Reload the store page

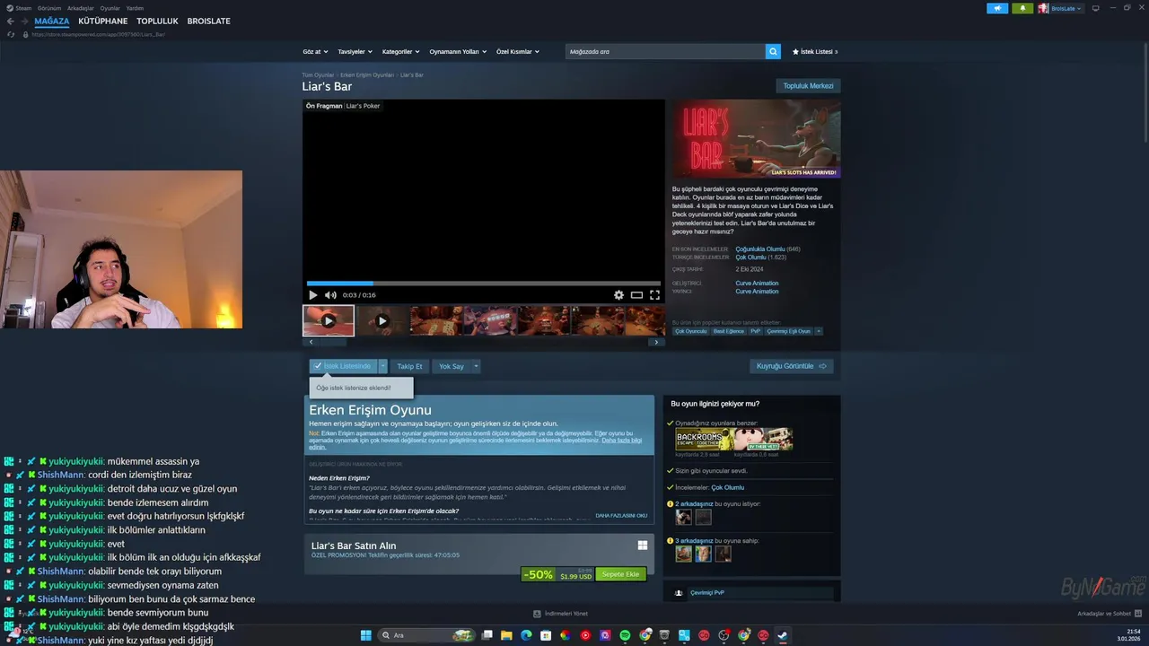click(x=11, y=34)
